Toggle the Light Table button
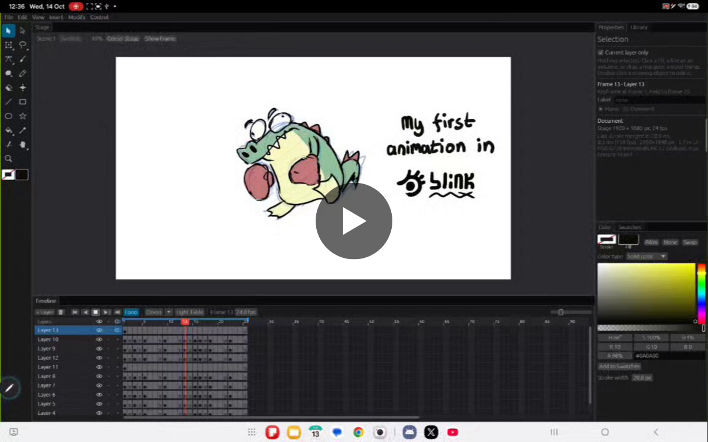The image size is (708, 442). [x=189, y=312]
